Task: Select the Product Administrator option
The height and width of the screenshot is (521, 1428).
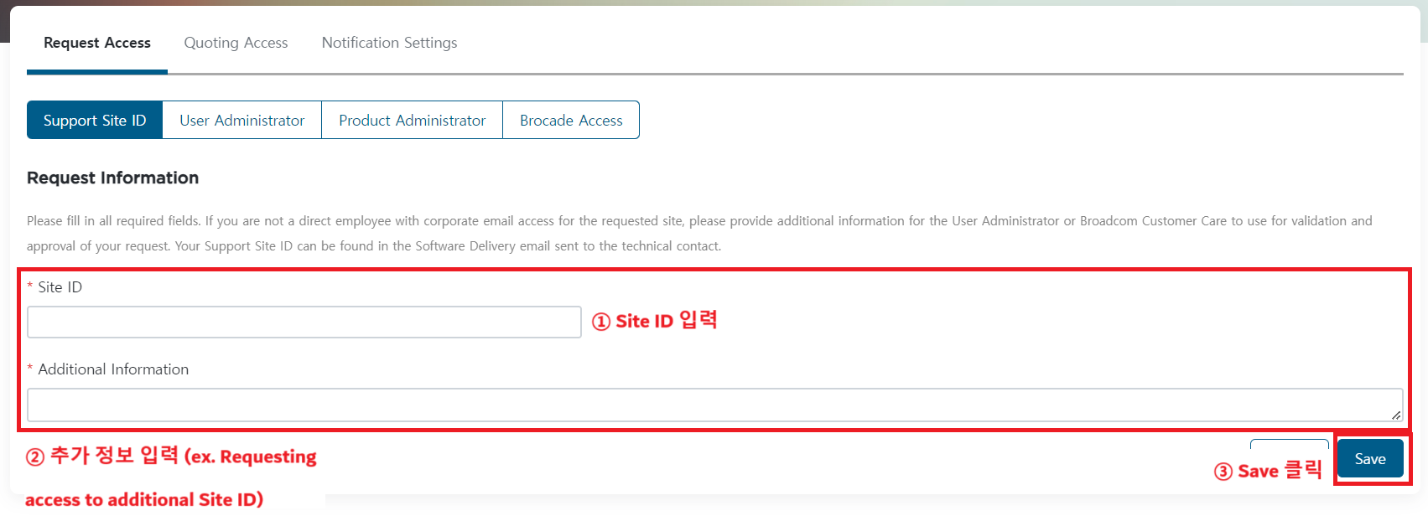Action: click(x=412, y=121)
